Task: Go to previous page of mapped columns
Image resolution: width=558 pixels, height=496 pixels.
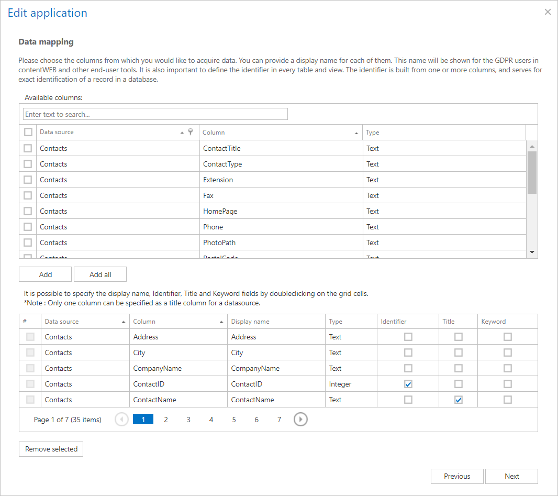Action: 121,420
